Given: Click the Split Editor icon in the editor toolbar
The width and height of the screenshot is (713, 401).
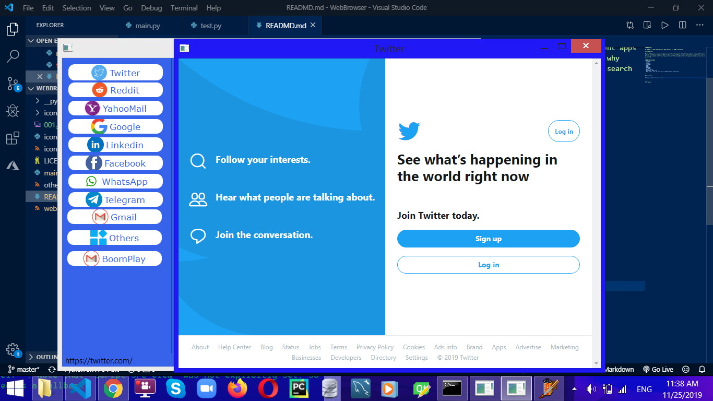Looking at the screenshot, I should click(682, 25).
